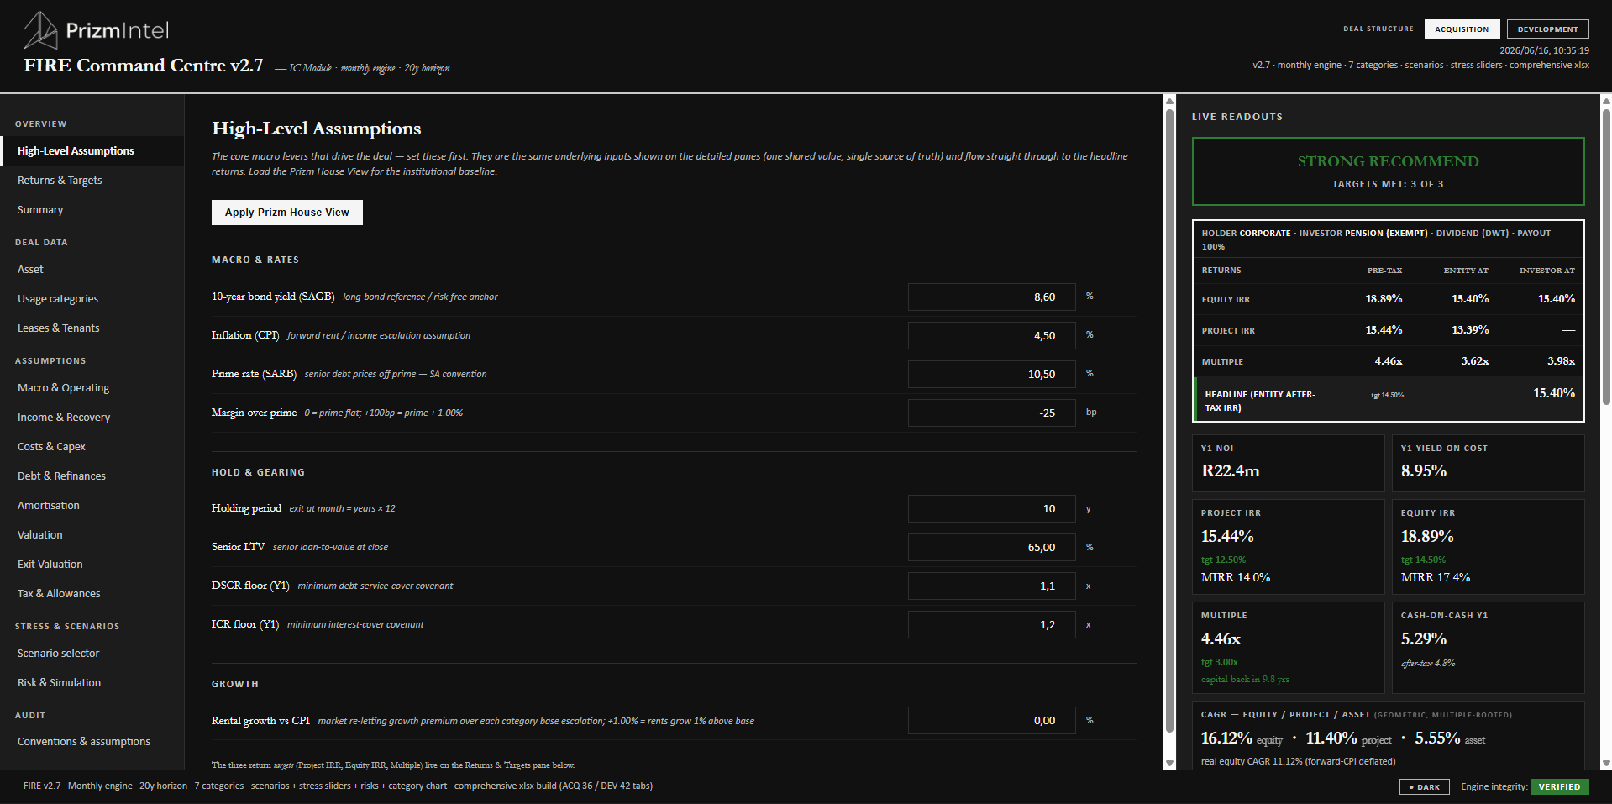Click entity AT Project IRR 13.39% cell
Viewport: 1612px width, 804px height.
point(1470,330)
